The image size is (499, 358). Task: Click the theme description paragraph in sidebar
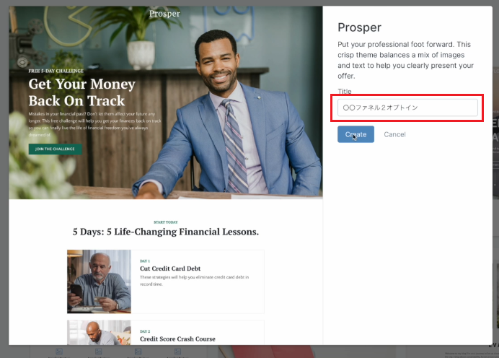[405, 60]
